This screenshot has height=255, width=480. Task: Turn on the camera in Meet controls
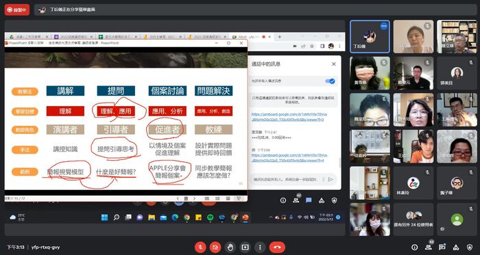coord(215,247)
